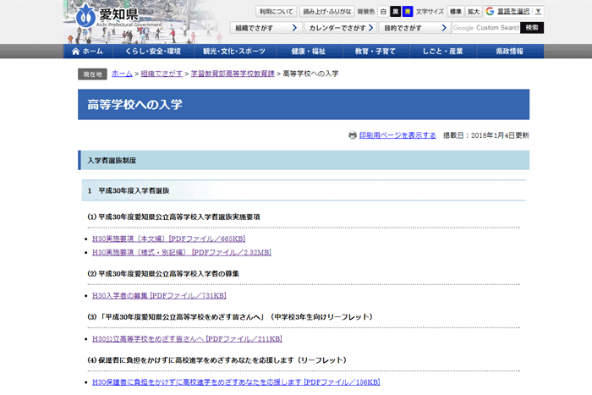Open H30実施要項（様式・別記編）PDF link
Image resolution: width=592 pixels, height=395 pixels.
coord(182,252)
